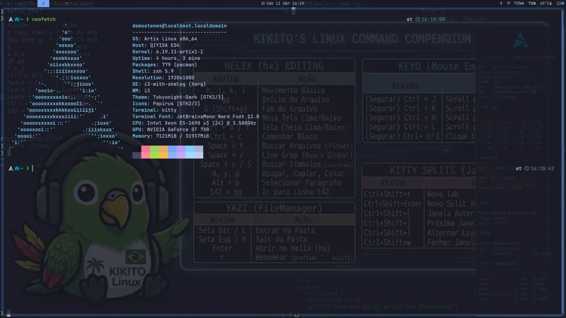Screen dimensions: 566x318
Task: Click the 7% CPU usage indicator
Action: pos(531,3)
